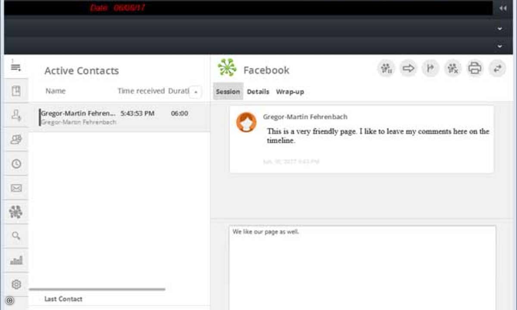This screenshot has width=517, height=310.
Task: Open the menu list icon in sidebar
Action: coord(16,67)
